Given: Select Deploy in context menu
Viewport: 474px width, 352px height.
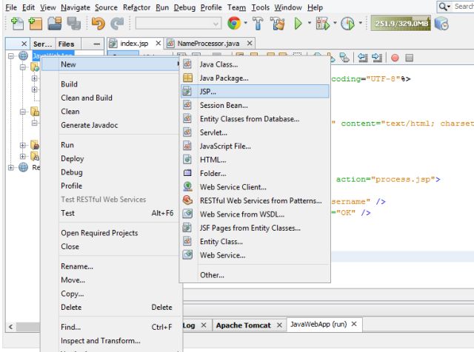Looking at the screenshot, I should (110, 158).
